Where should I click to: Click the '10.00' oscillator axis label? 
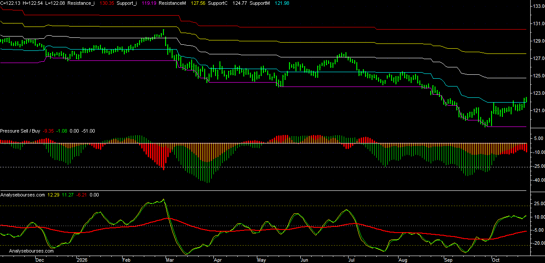tap(539, 217)
